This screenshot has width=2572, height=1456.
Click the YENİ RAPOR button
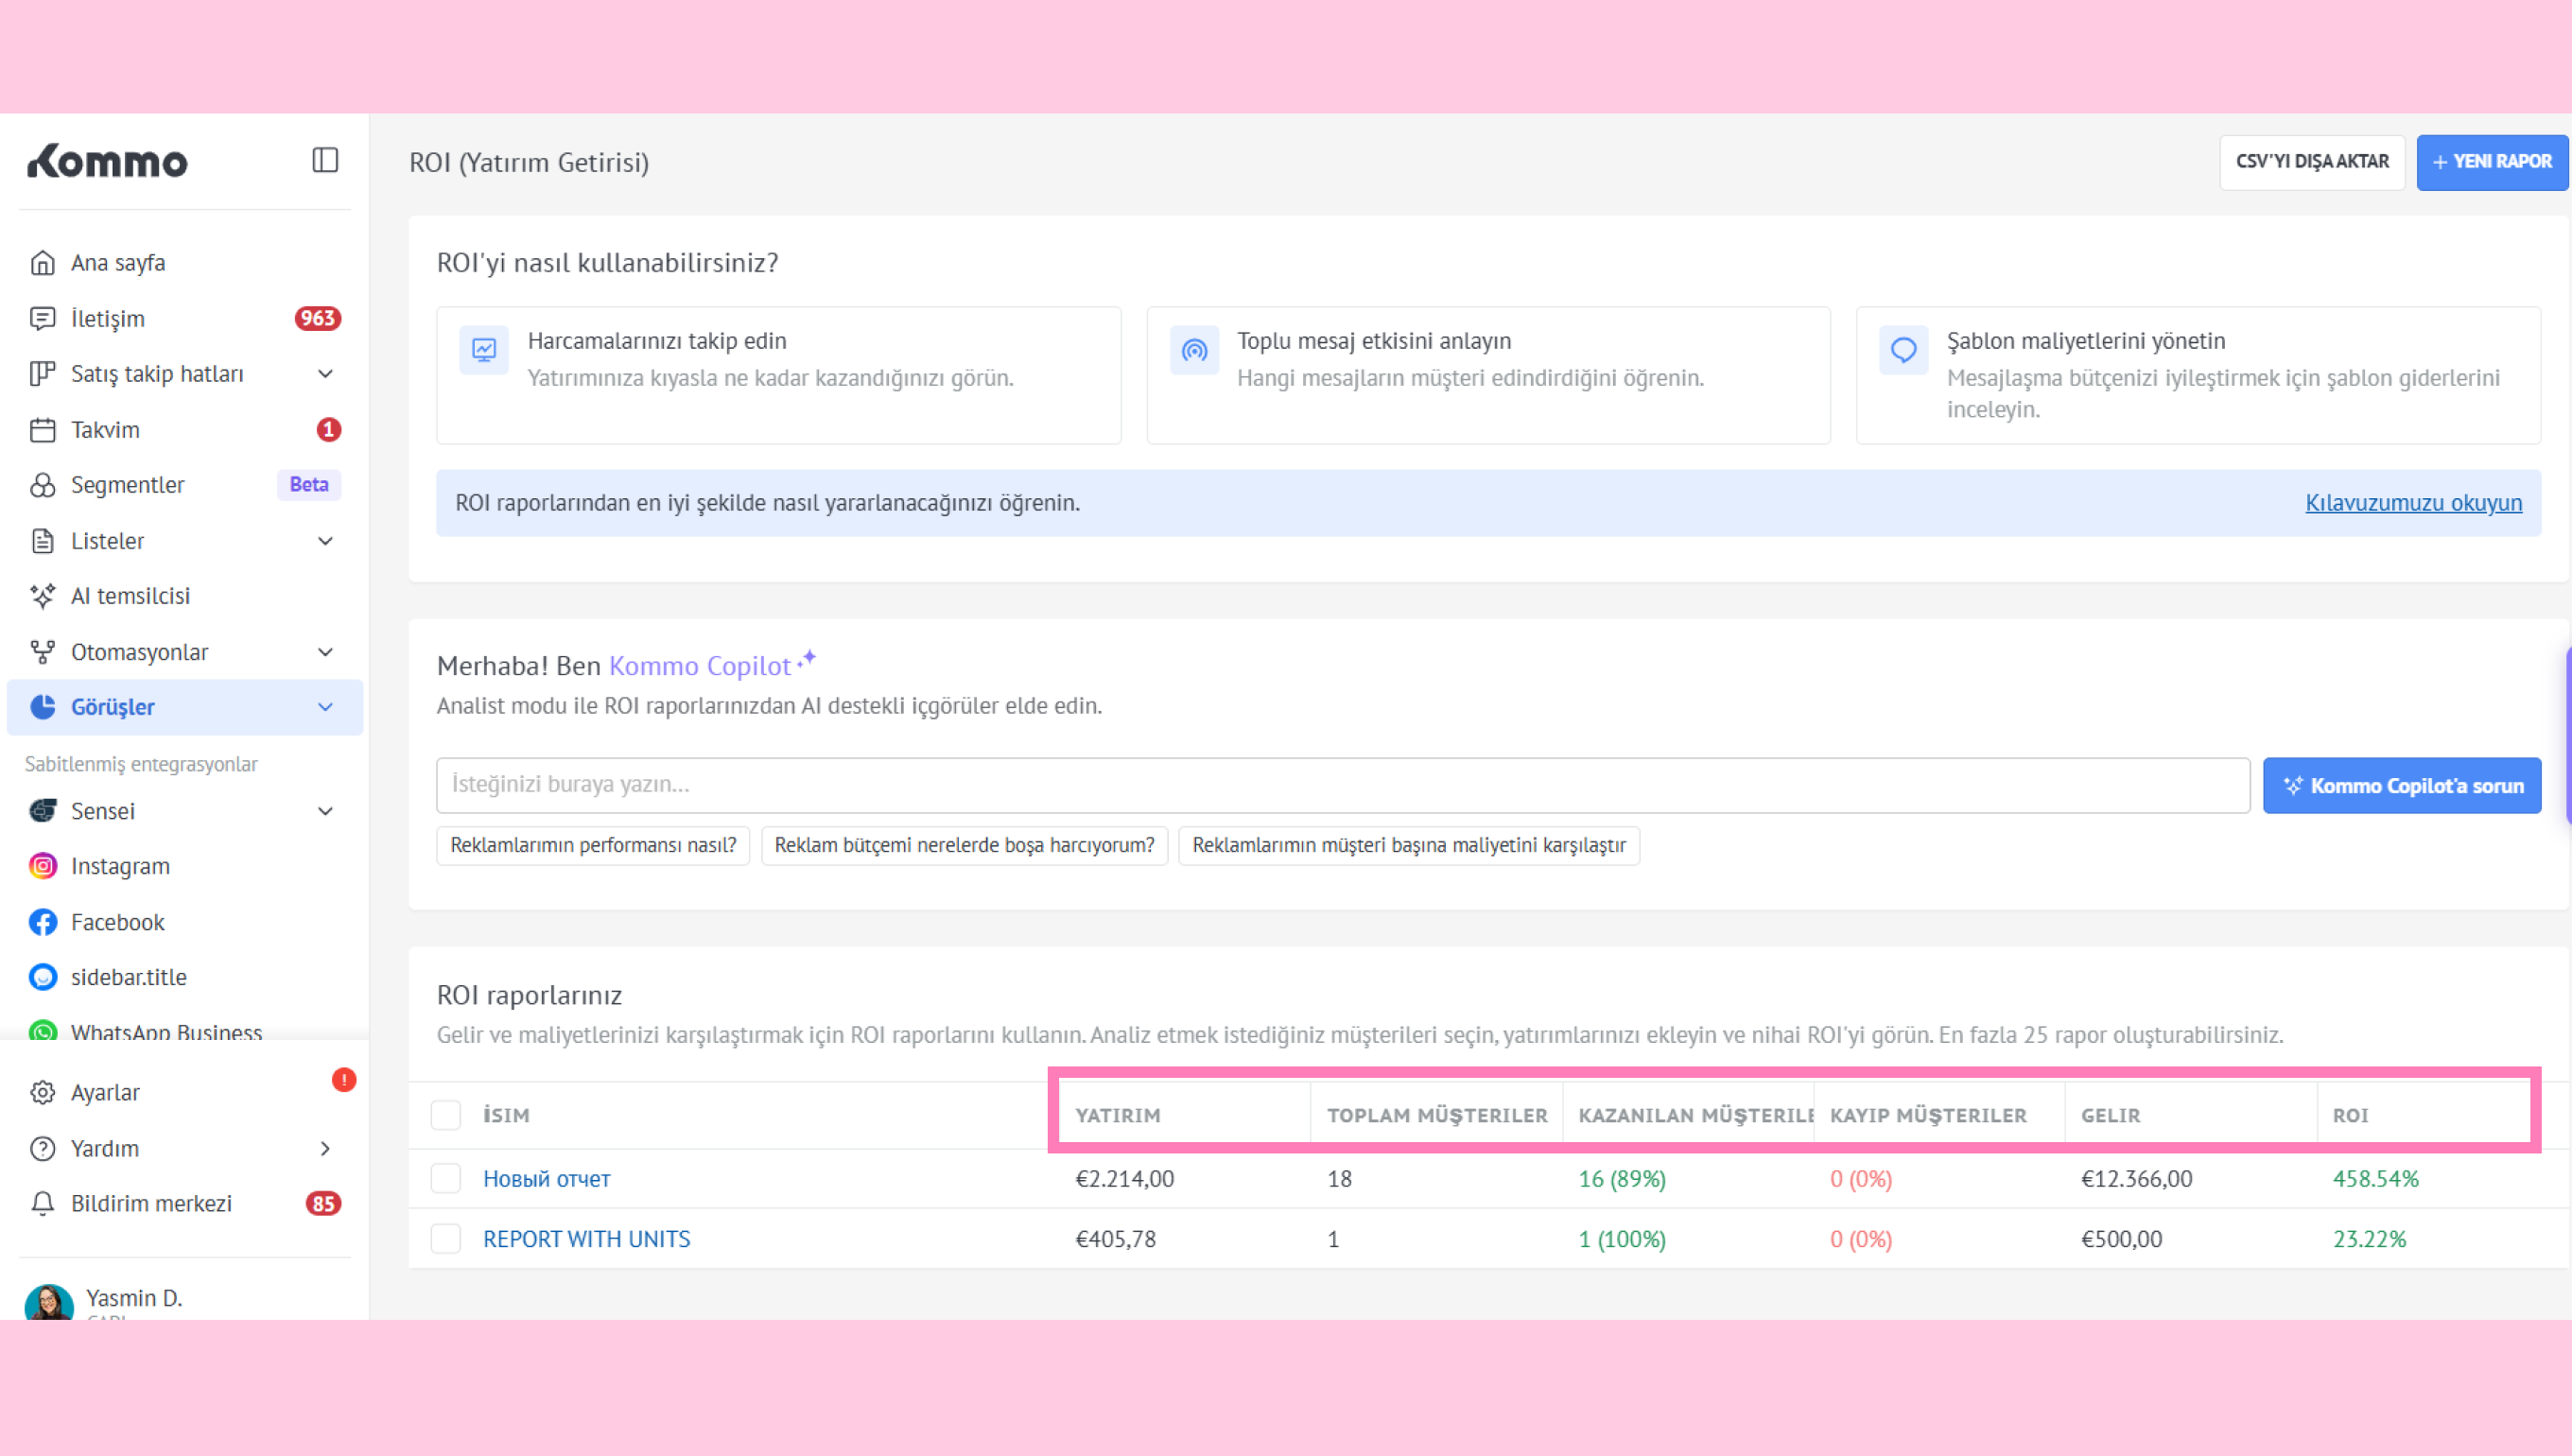2492,162
